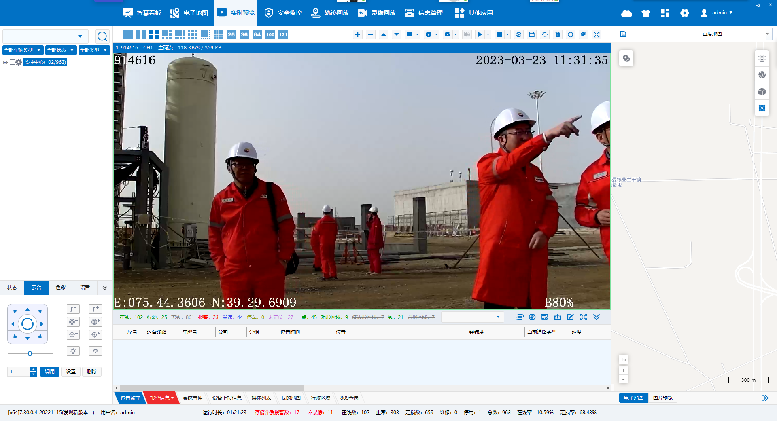The height and width of the screenshot is (421, 777).
Task: Stop playback using the blue stop square icon
Action: 499,34
